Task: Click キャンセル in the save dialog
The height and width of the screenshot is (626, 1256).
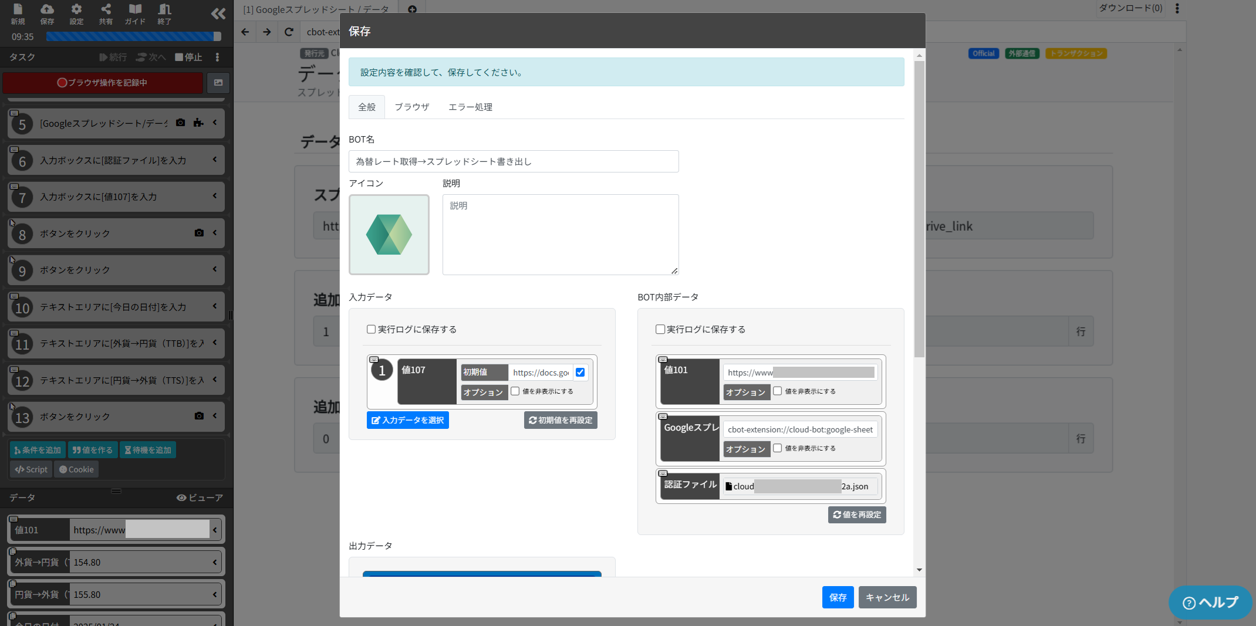Action: 887,597
